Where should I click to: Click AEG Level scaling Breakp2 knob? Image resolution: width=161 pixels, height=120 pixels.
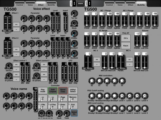pos(99,108)
